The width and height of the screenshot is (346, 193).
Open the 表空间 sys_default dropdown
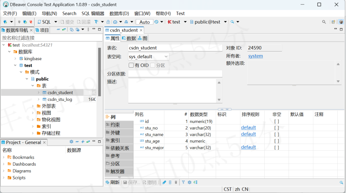pyautogui.click(x=149, y=56)
